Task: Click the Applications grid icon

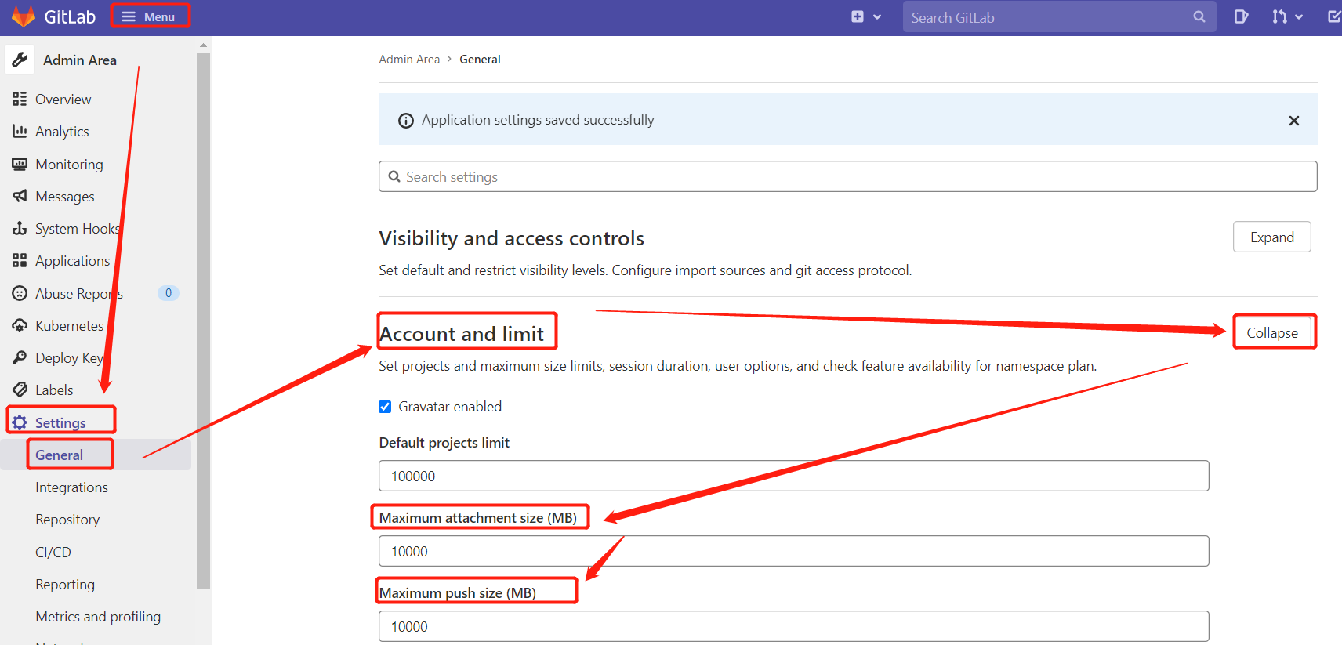Action: (x=20, y=260)
